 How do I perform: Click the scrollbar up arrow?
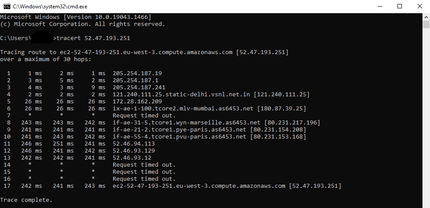[426, 17]
